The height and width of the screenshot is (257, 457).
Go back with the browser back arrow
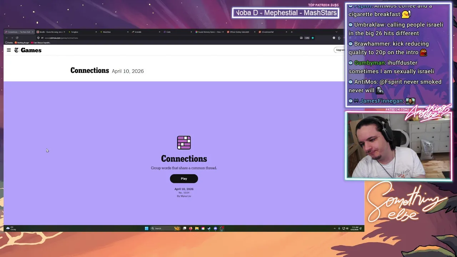coord(7,38)
